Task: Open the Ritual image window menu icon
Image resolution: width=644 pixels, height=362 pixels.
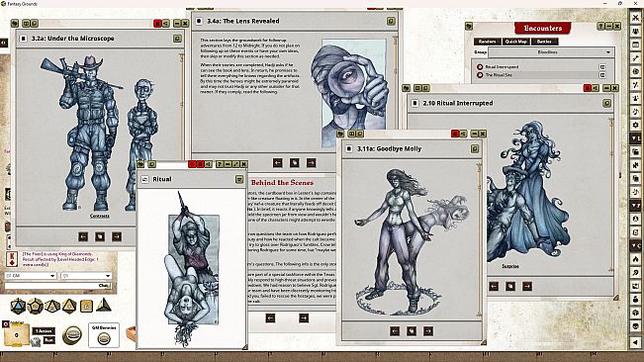Action: pyautogui.click(x=239, y=179)
